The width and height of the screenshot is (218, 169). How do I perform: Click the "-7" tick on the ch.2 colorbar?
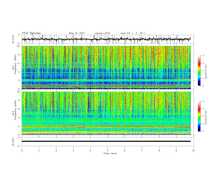[203, 131]
